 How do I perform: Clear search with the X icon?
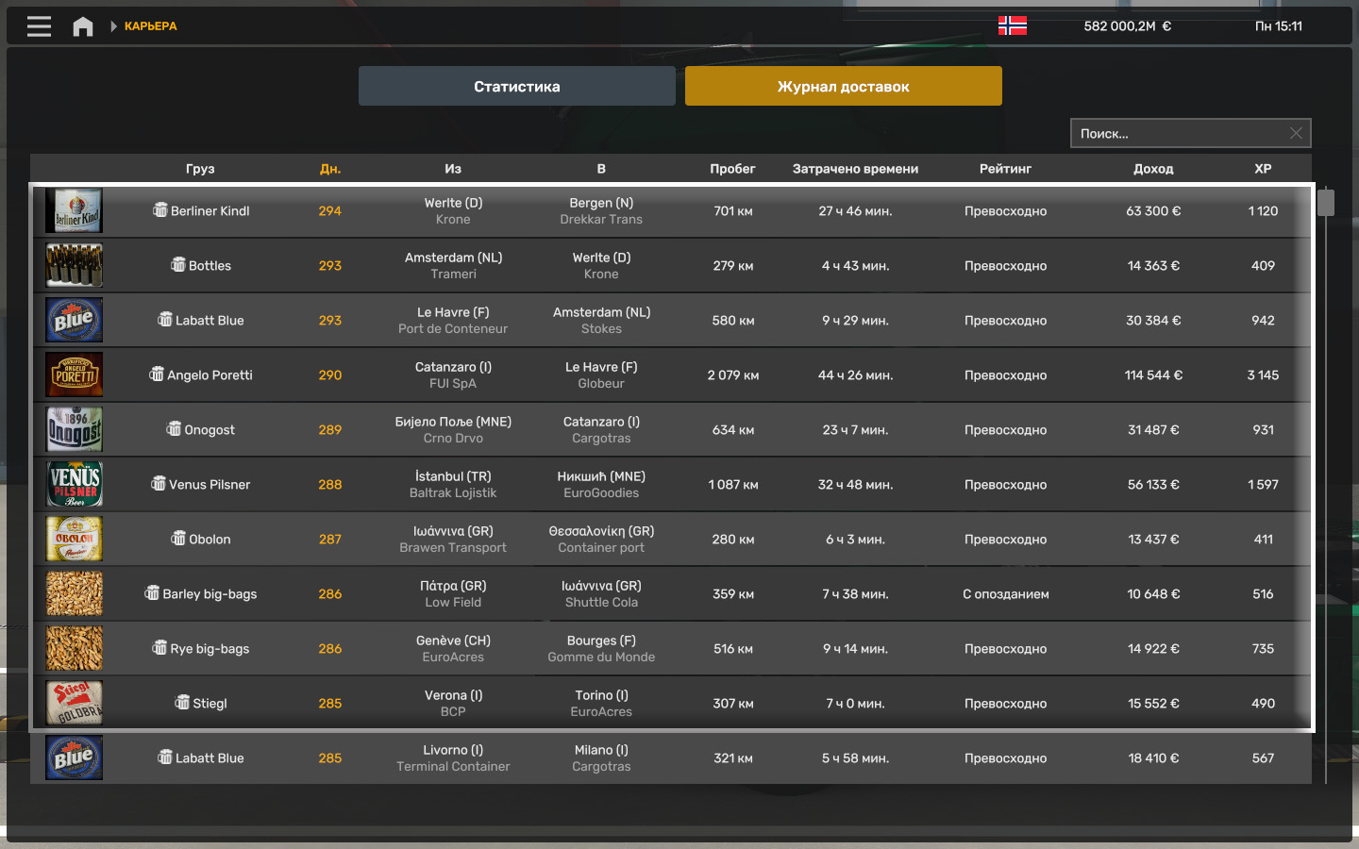[x=1296, y=133]
